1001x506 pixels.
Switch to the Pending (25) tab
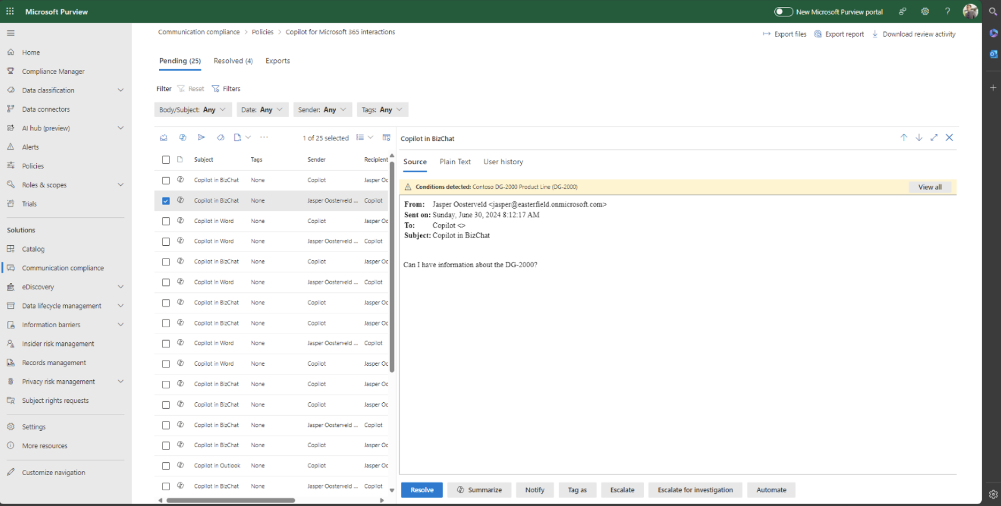point(180,61)
